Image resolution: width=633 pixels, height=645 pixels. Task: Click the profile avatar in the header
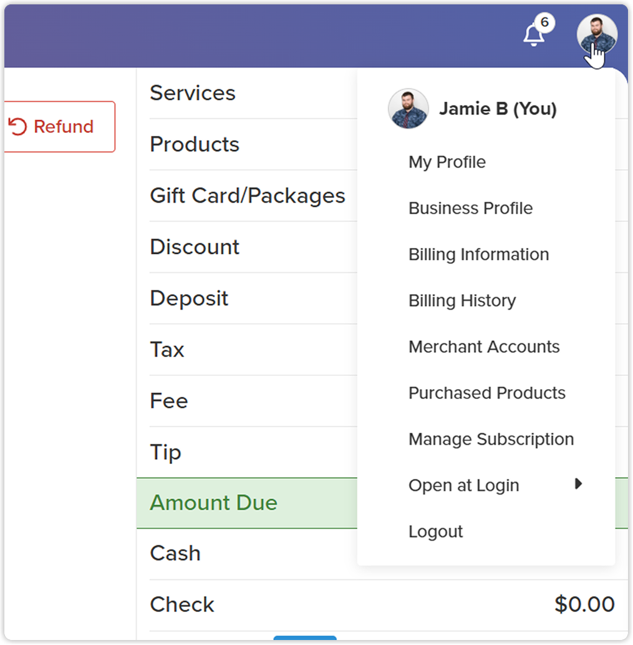point(597,34)
